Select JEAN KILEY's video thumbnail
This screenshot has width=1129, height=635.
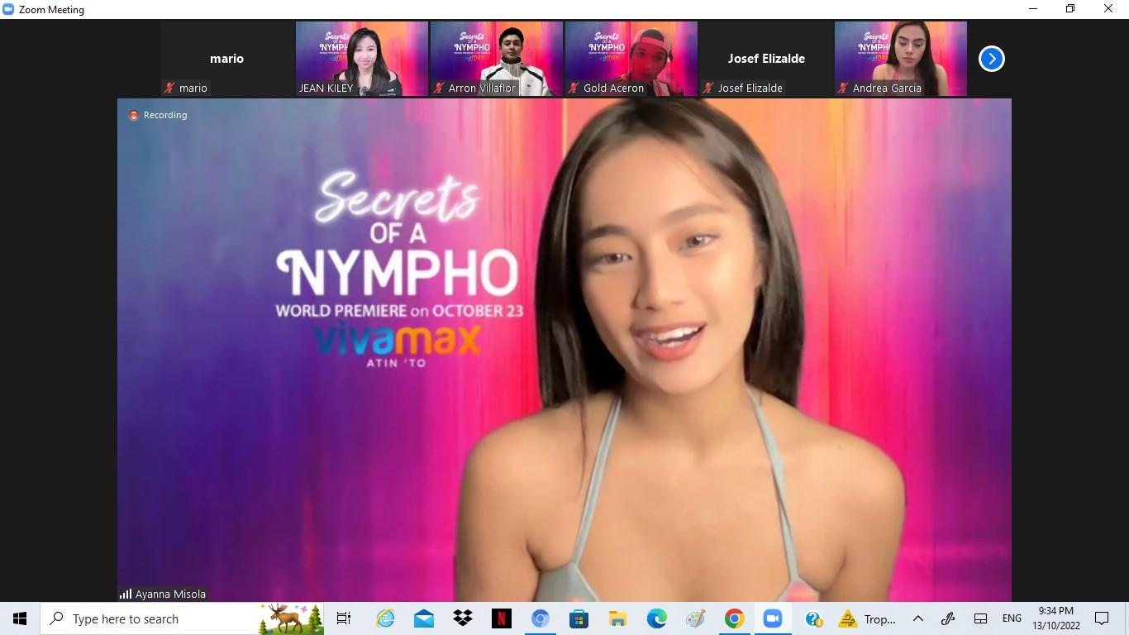pyautogui.click(x=361, y=59)
